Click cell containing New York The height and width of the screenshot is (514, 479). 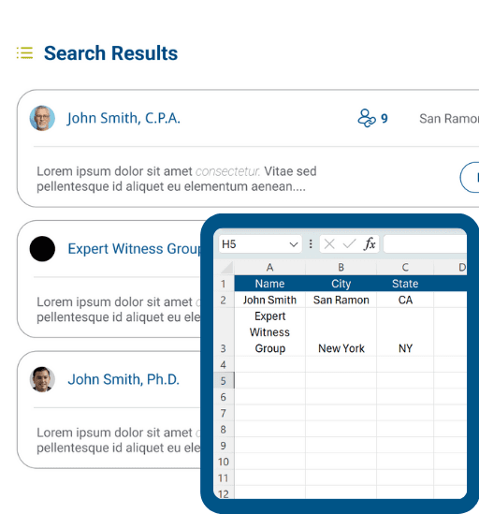tap(341, 332)
